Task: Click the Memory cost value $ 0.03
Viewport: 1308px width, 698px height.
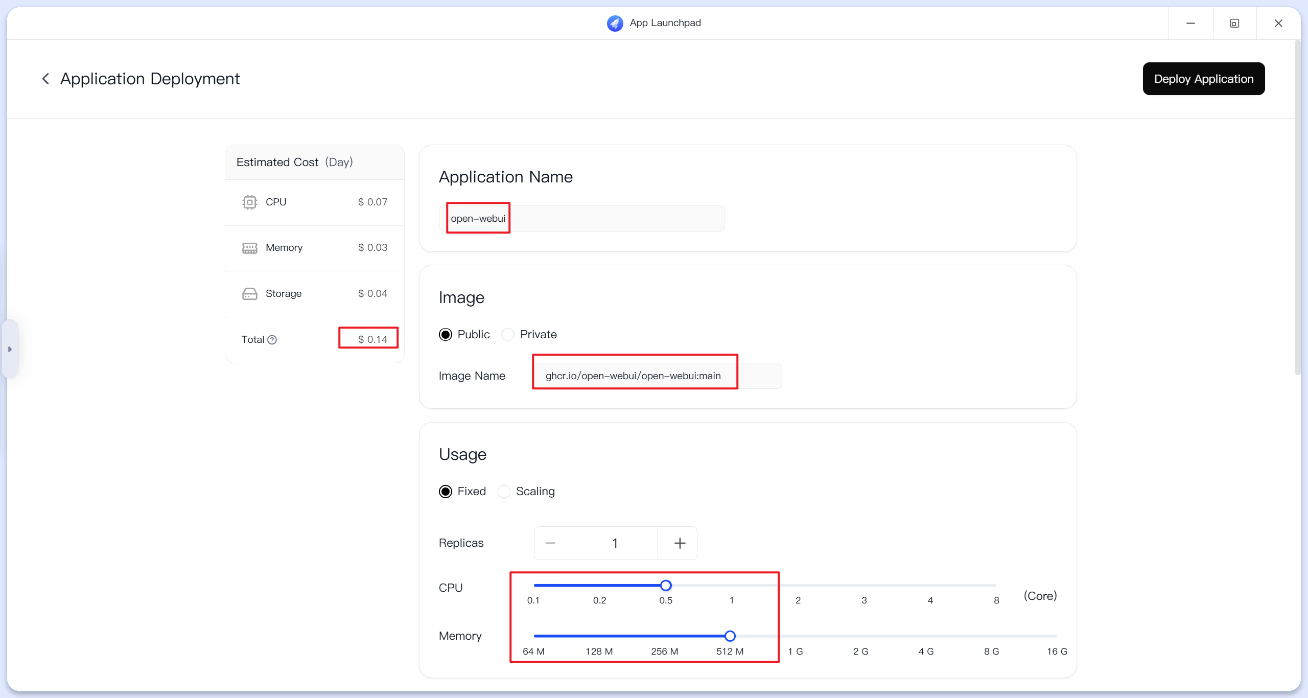Action: 372,248
